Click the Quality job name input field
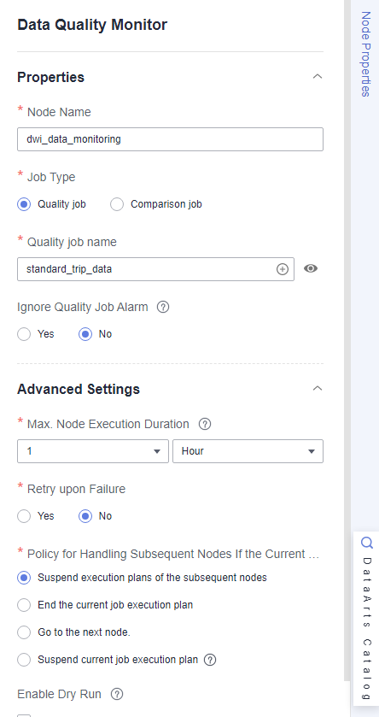This screenshot has width=379, height=717. point(155,269)
